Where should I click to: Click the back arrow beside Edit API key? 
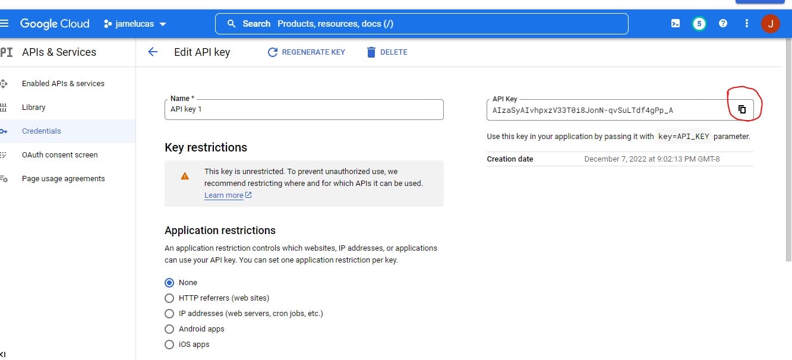tap(153, 52)
